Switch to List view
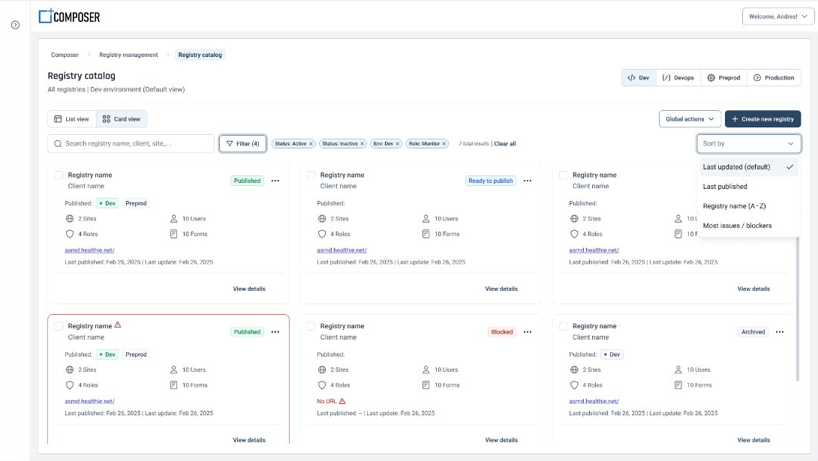818x461 pixels. point(72,119)
